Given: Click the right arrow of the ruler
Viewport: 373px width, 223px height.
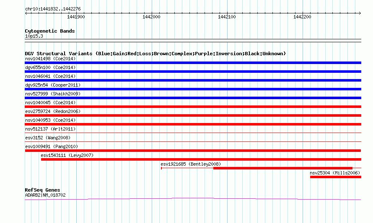Looking at the screenshot, I should pyautogui.click(x=360, y=13).
